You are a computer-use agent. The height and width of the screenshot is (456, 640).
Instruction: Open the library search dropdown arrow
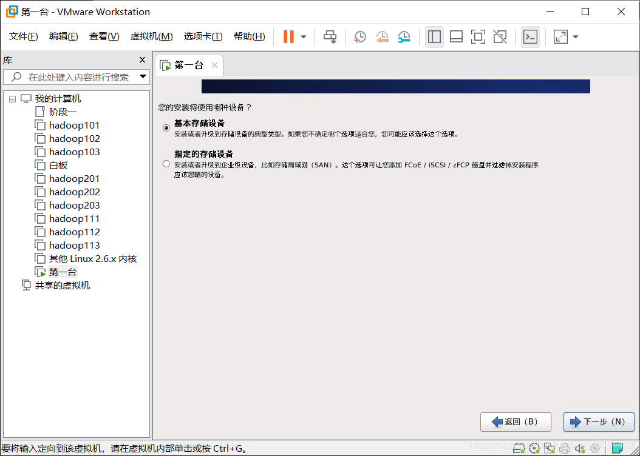pyautogui.click(x=143, y=76)
